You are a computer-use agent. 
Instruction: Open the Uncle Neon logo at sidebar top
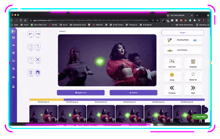point(13,31)
